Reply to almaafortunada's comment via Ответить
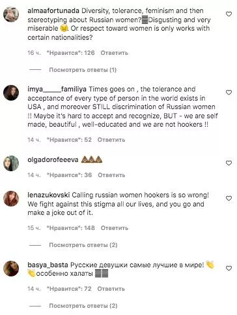This screenshot has width=237, height=315. coord(115,53)
